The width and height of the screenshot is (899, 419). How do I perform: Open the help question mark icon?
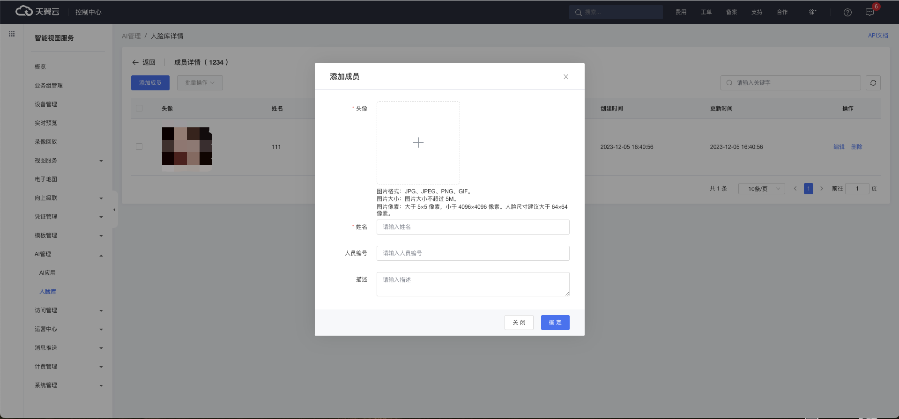pos(847,12)
